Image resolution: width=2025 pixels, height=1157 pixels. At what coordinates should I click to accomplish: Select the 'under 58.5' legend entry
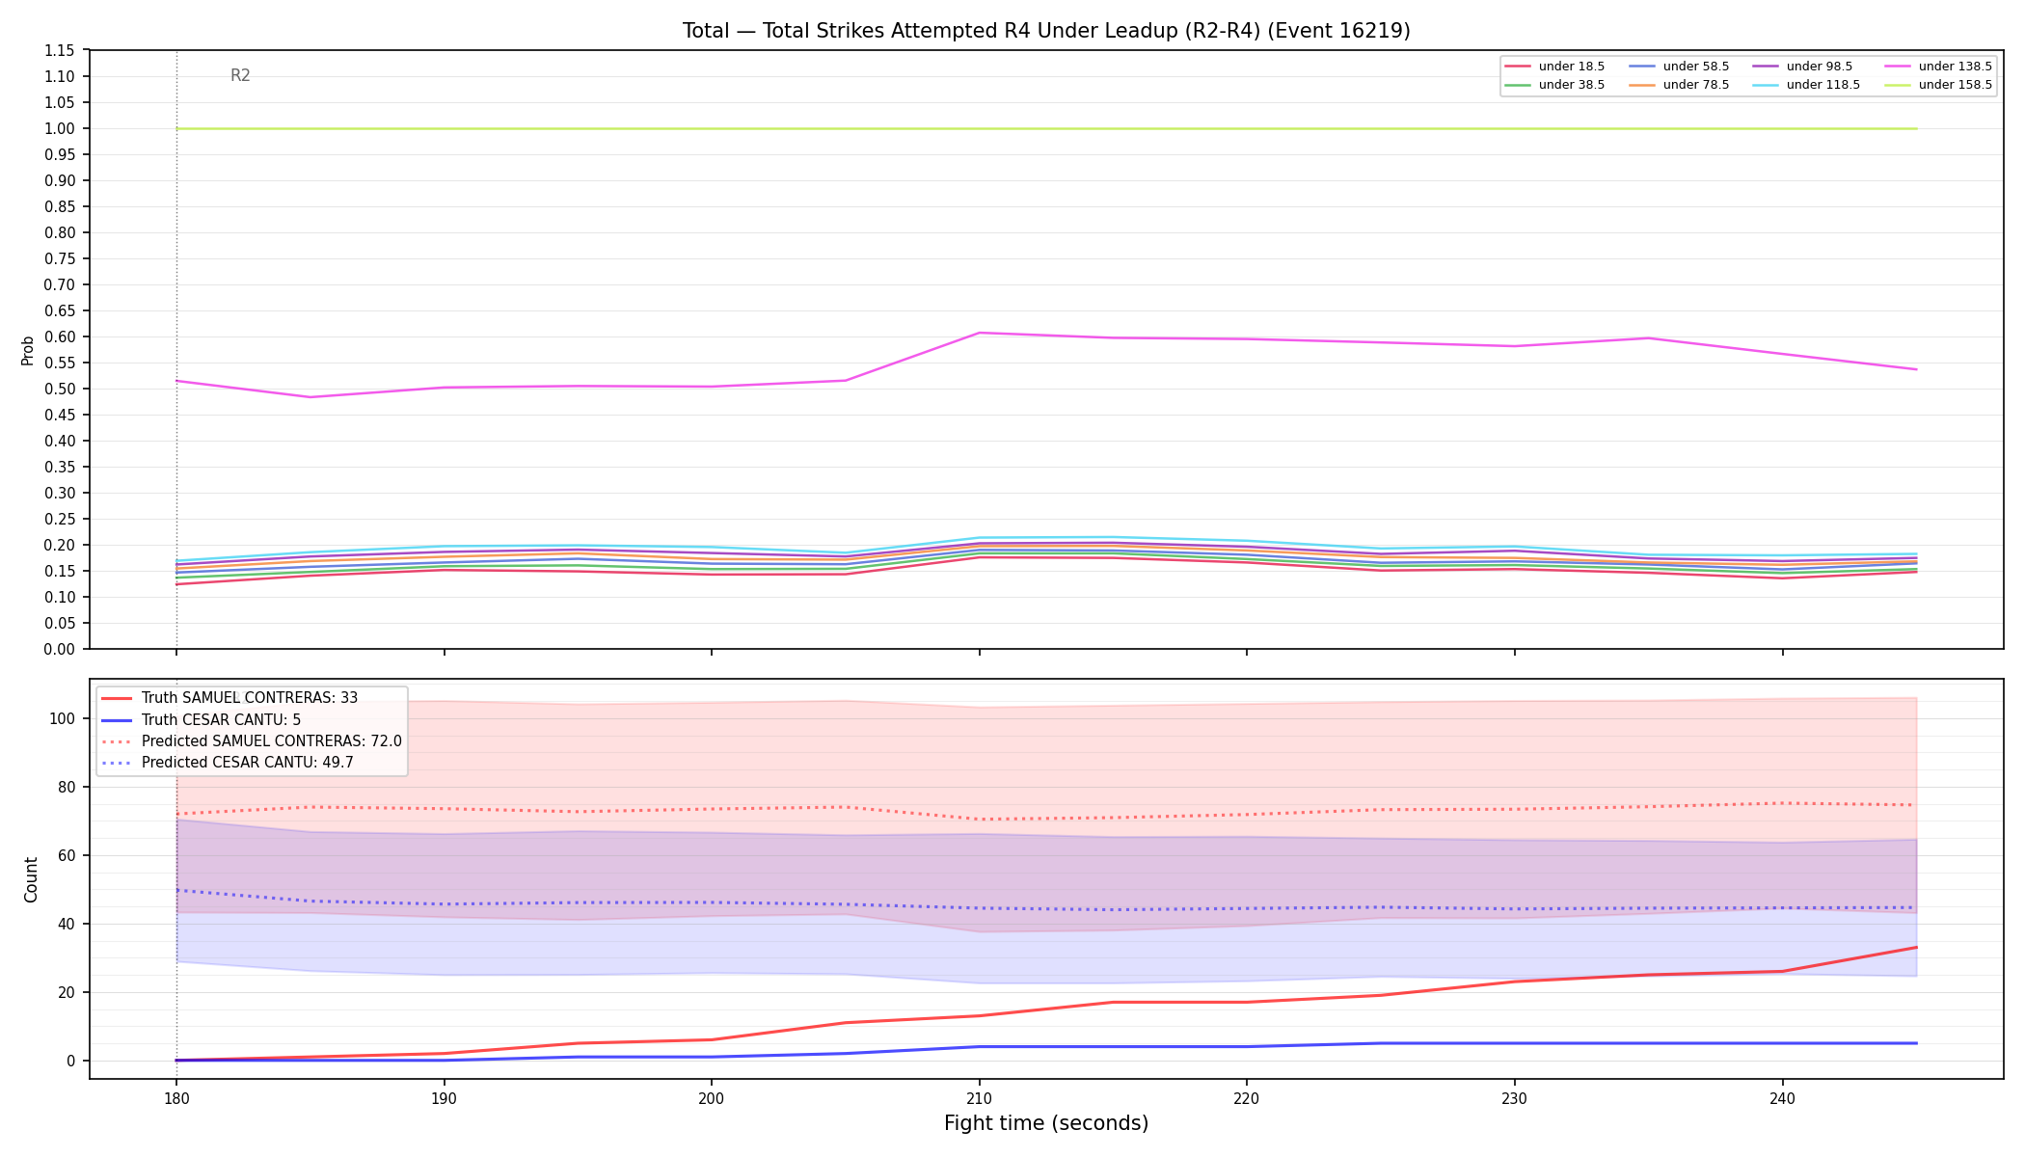[x=1679, y=67]
